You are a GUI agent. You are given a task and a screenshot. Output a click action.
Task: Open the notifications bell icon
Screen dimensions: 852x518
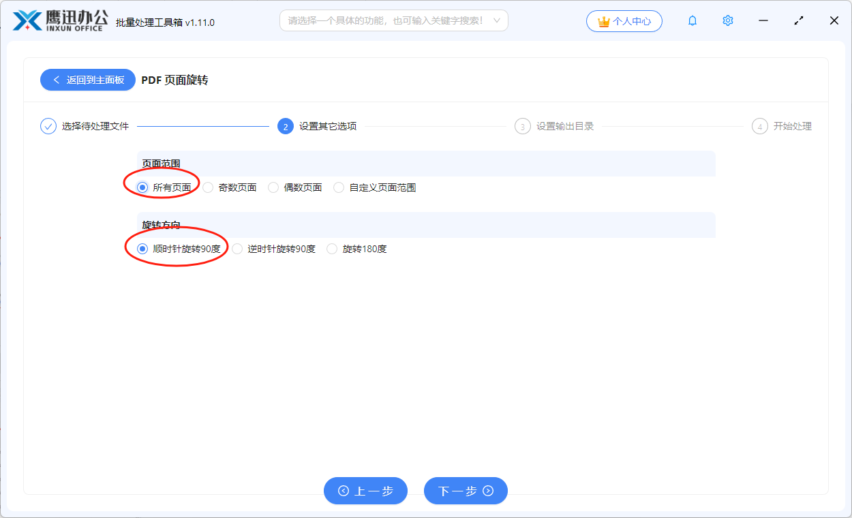tap(692, 20)
